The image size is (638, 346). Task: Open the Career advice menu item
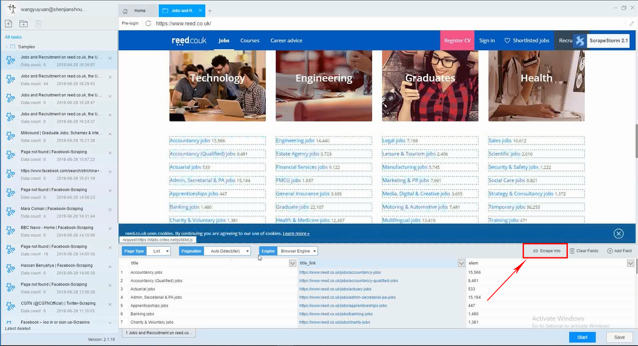tap(286, 40)
